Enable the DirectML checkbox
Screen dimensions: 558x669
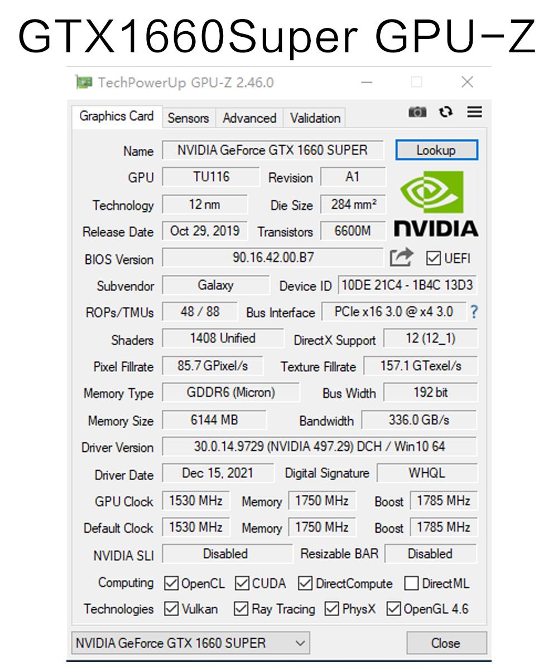pyautogui.click(x=412, y=584)
